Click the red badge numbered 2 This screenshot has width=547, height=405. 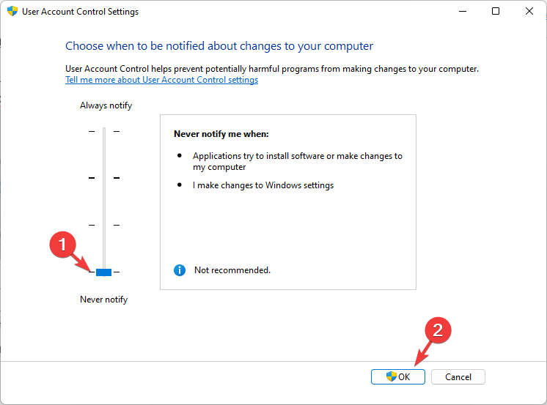coord(438,330)
